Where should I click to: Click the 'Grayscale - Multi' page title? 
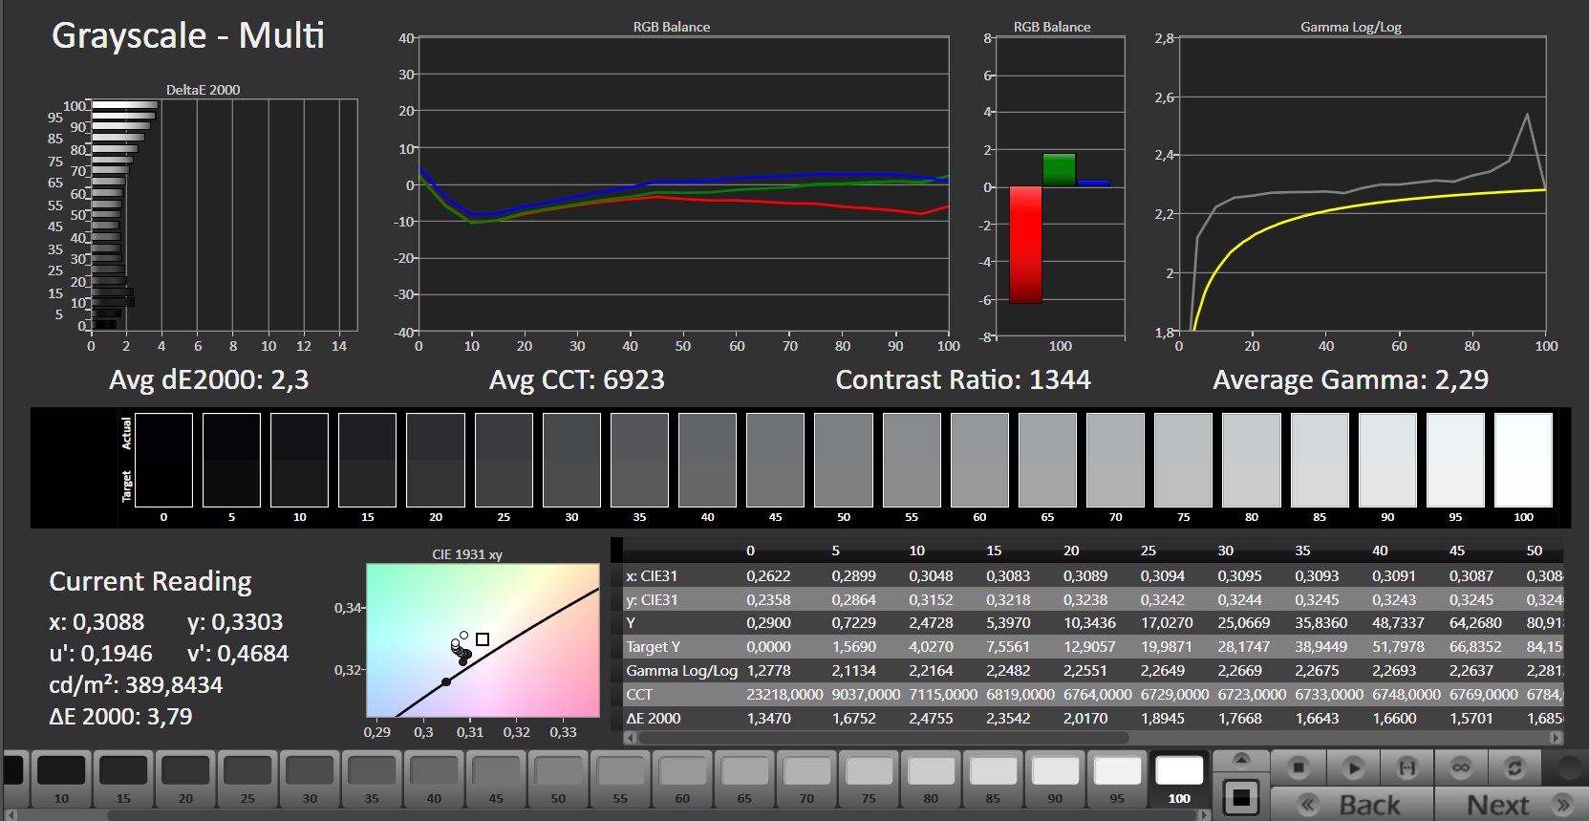[188, 35]
